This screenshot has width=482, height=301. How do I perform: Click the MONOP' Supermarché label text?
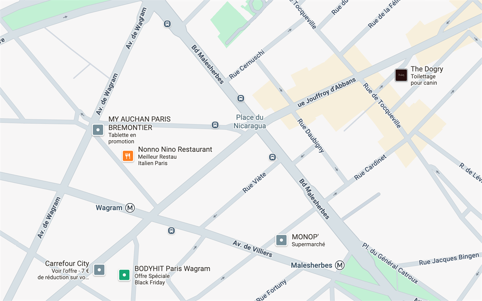point(308,240)
